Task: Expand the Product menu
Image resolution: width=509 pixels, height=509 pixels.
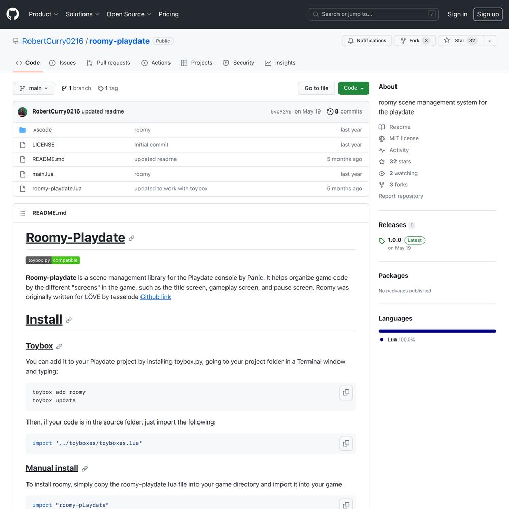Action: point(43,14)
